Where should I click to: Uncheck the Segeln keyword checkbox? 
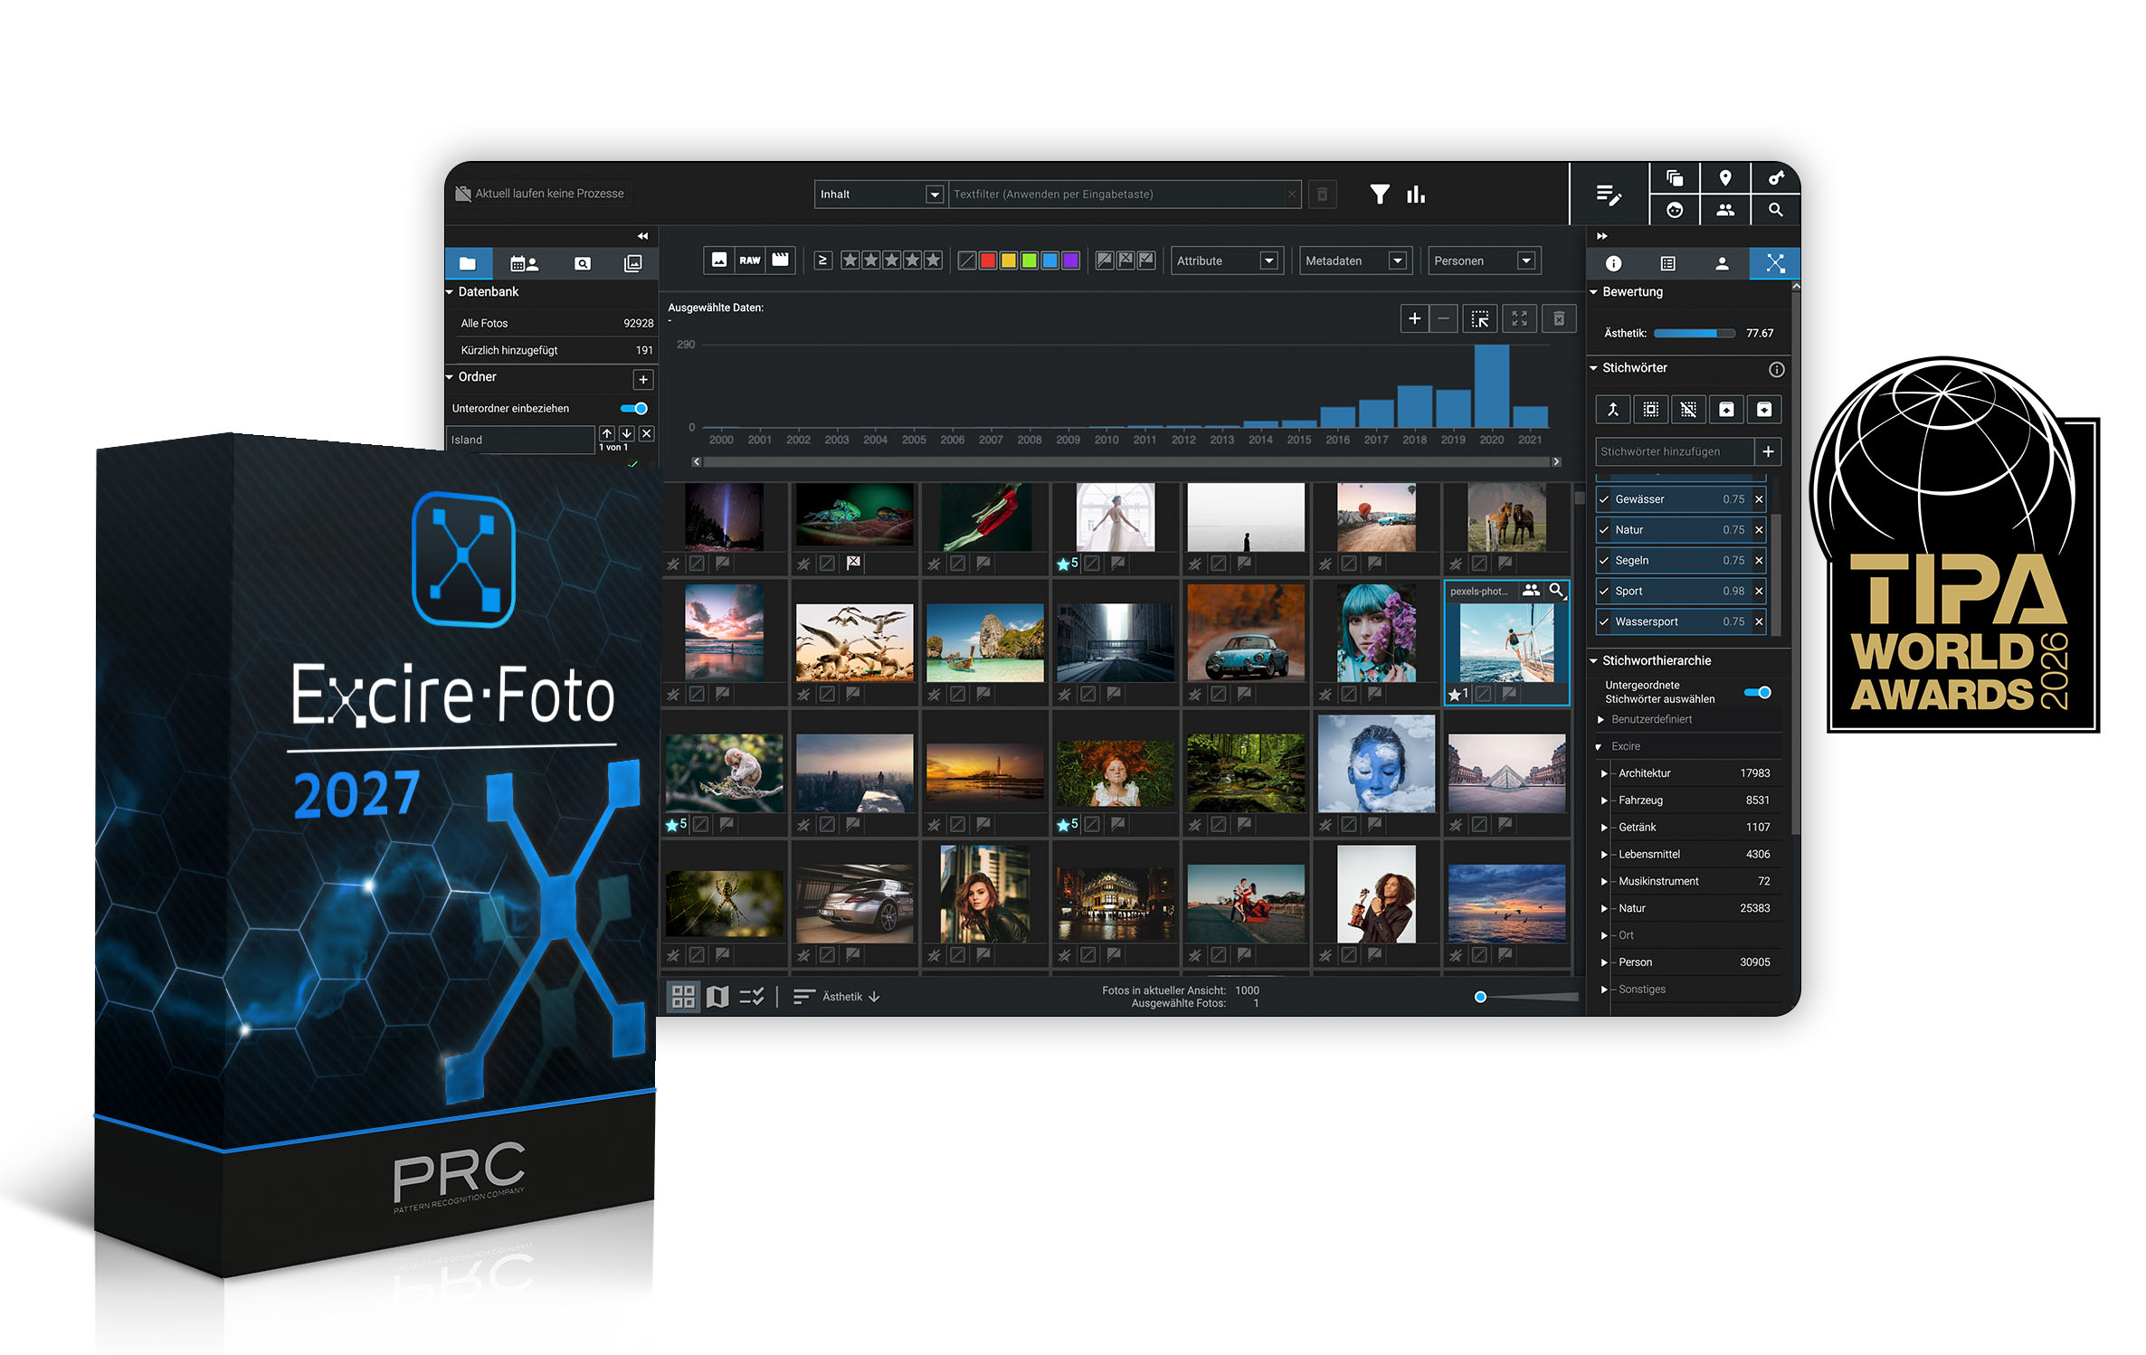[1604, 561]
